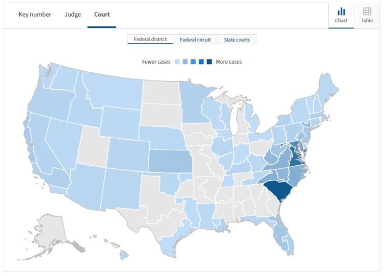Click the middle legend color swatch
385x276 pixels.
[193, 62]
